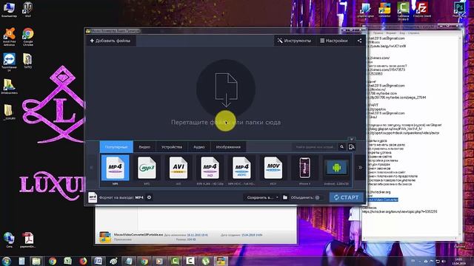The width and height of the screenshot is (474, 266).
Task: Click the СТАРТ convert button
Action: pos(346,197)
